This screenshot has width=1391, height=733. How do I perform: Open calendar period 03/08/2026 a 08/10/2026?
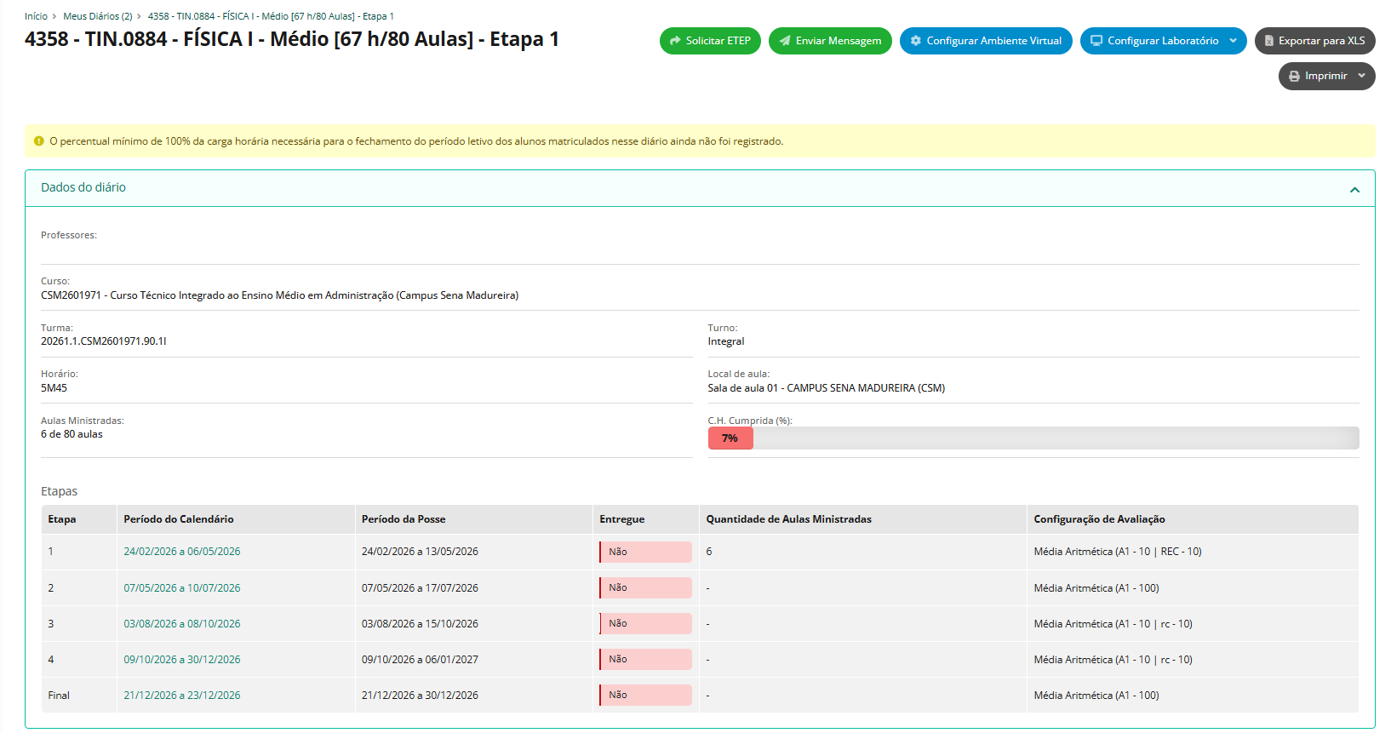point(182,624)
